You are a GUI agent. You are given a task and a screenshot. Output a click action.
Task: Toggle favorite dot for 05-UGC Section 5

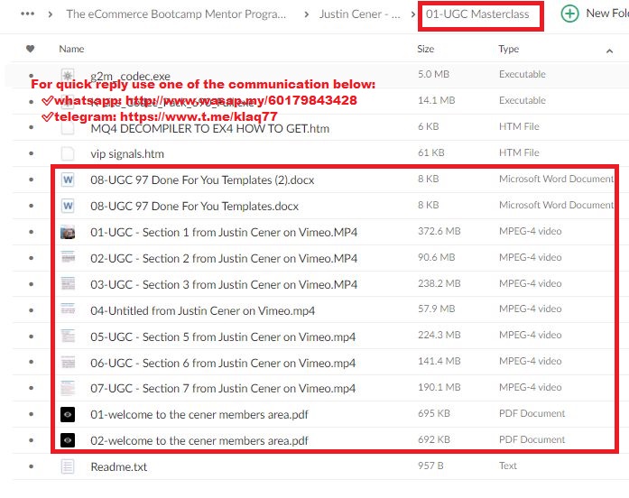pos(32,337)
